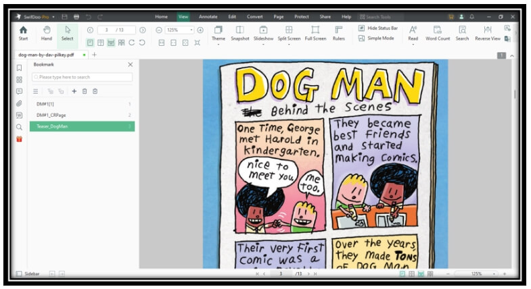This screenshot has height=289, width=531.
Task: Rotate the page clockwise
Action: 132,43
